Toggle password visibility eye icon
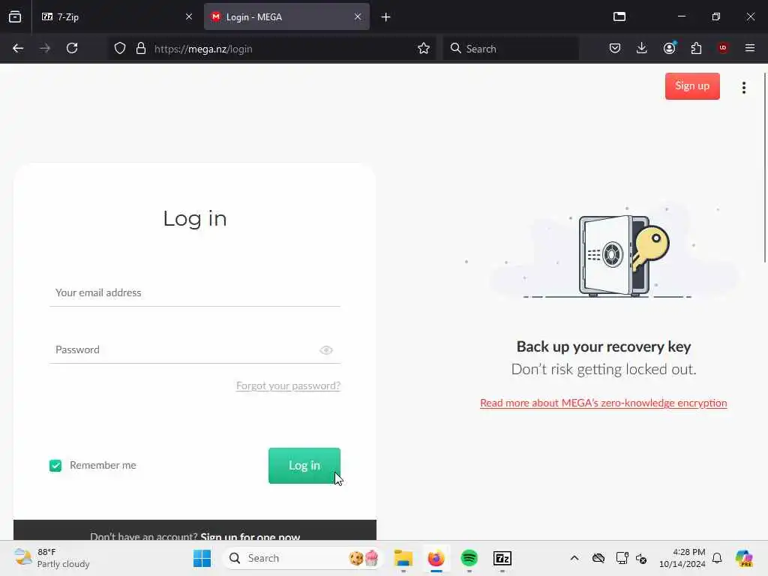 point(326,350)
